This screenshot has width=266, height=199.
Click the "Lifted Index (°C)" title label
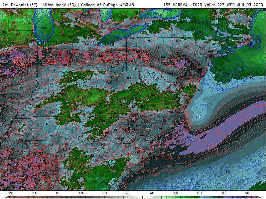coord(59,5)
